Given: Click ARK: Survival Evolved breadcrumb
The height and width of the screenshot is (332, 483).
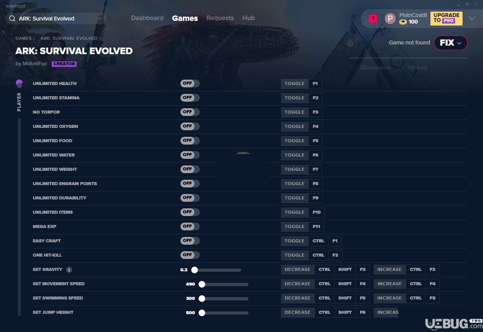Looking at the screenshot, I should coord(69,39).
